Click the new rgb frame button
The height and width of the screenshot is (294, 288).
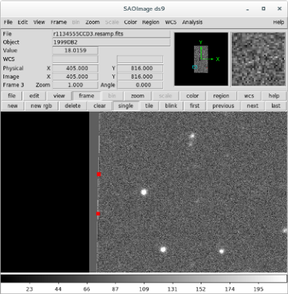click(42, 106)
